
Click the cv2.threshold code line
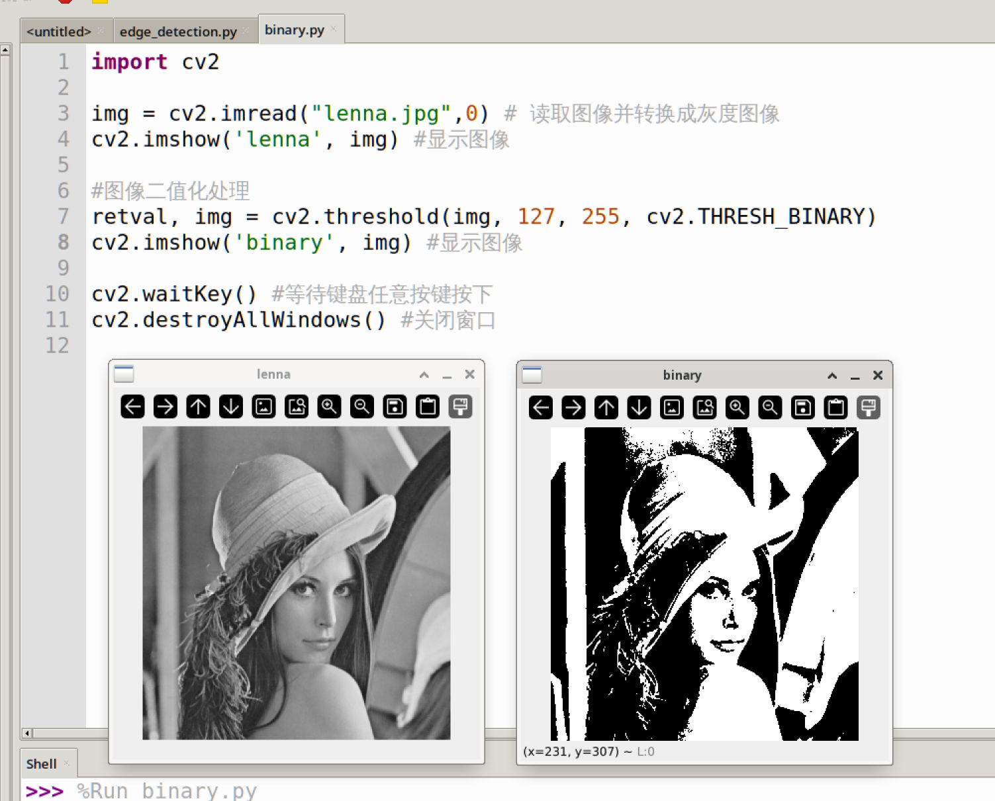coord(484,217)
